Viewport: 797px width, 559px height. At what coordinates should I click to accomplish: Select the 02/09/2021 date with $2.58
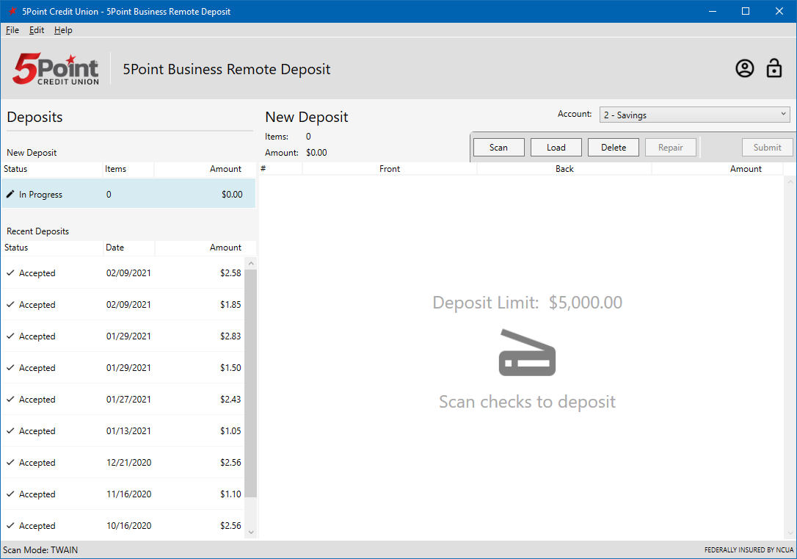(128, 273)
